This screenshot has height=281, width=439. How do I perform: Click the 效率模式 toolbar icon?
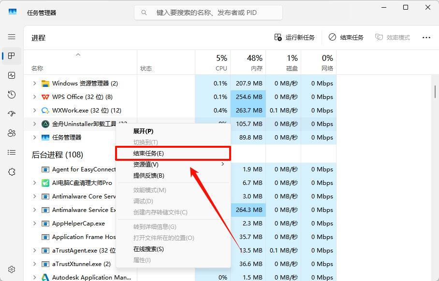point(392,37)
